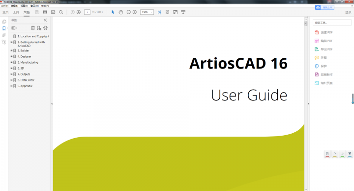Screen dimensions: 354x191
Task: Click 登录 sign-in link
Action: tap(348, 12)
